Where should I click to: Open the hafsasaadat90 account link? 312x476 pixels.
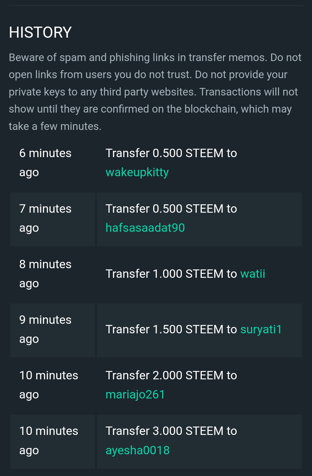(145, 228)
